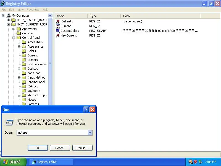This screenshot has width=221, height=166.
Task: Click the Type column header
Action: [x=104, y=16]
